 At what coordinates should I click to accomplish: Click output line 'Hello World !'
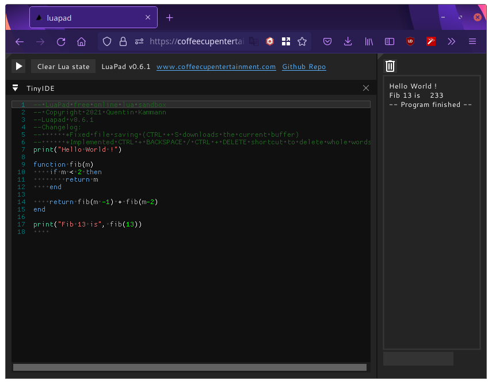pyautogui.click(x=413, y=86)
